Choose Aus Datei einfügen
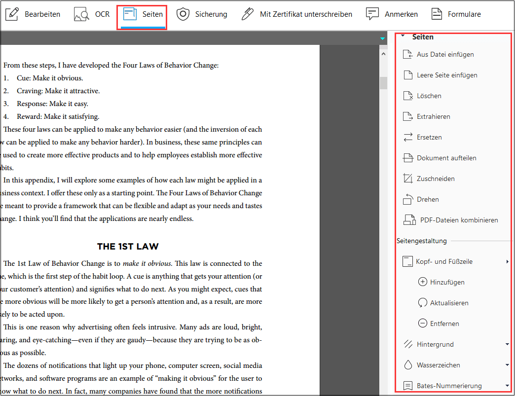515x396 pixels. [445, 55]
